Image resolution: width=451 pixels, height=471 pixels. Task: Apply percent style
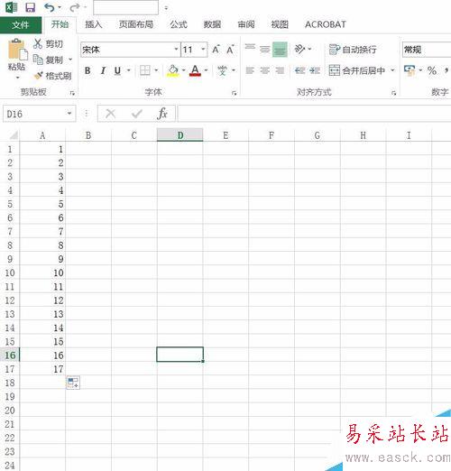432,70
